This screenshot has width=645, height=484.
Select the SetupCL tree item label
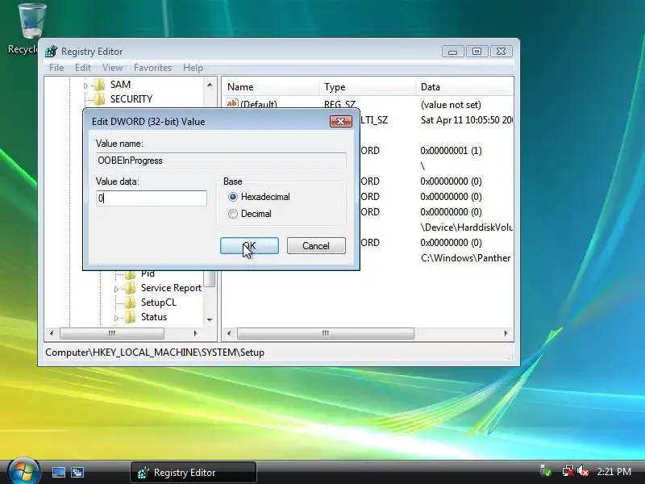click(x=158, y=302)
